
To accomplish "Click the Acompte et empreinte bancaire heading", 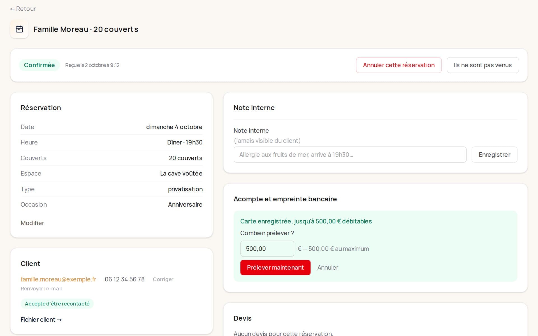I will pyautogui.click(x=285, y=199).
